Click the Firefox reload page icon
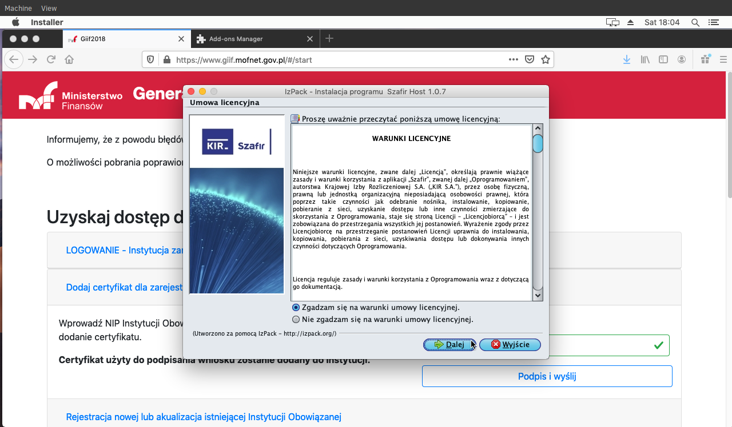The image size is (732, 427). click(51, 59)
